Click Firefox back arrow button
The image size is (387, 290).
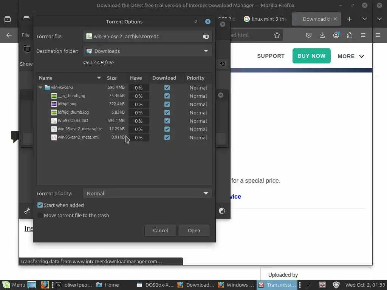point(9,35)
